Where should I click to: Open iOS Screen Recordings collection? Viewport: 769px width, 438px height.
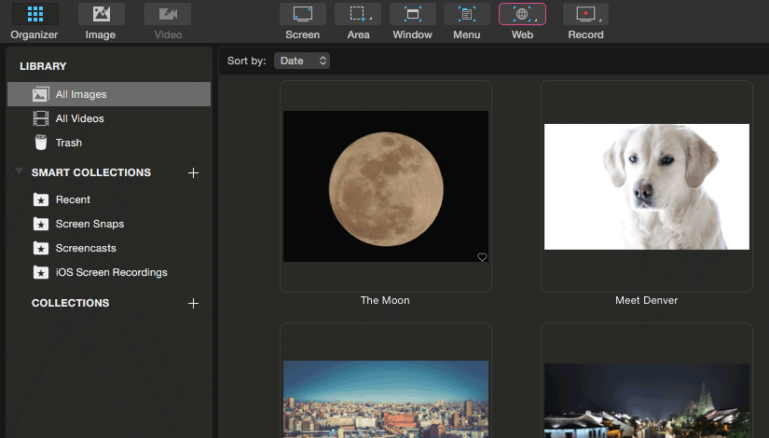click(x=109, y=272)
